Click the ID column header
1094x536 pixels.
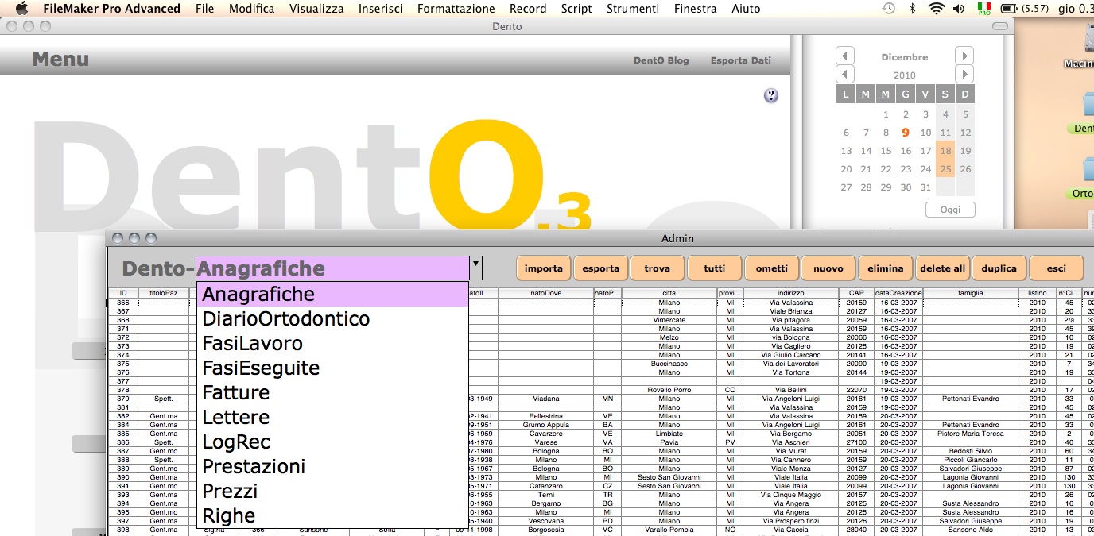[123, 293]
